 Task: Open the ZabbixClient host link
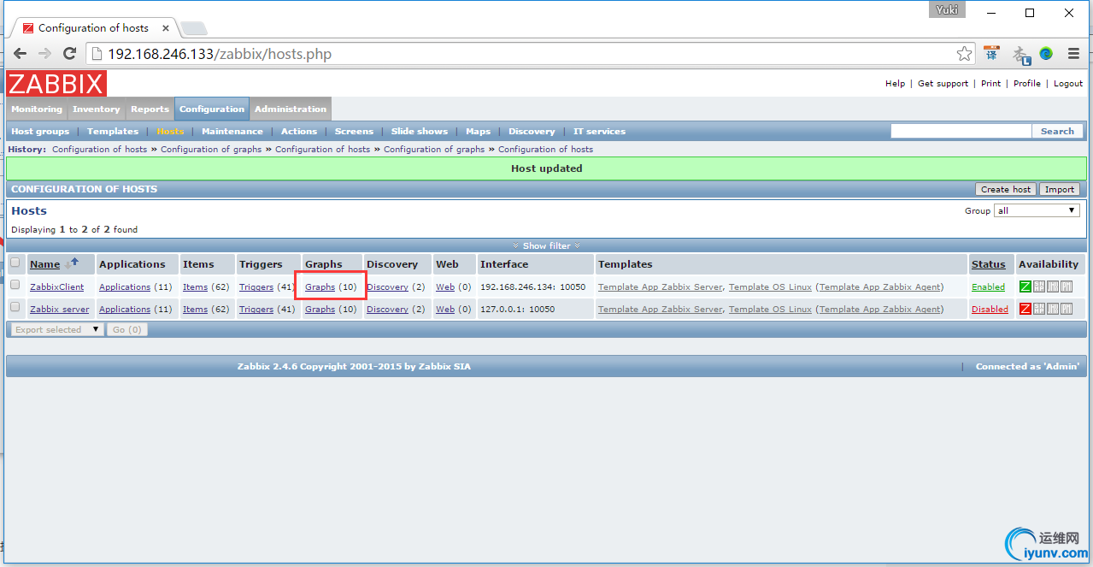[56, 287]
